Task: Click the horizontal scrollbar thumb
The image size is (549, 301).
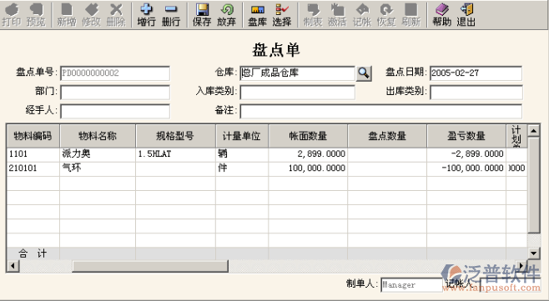Action: pos(150,266)
